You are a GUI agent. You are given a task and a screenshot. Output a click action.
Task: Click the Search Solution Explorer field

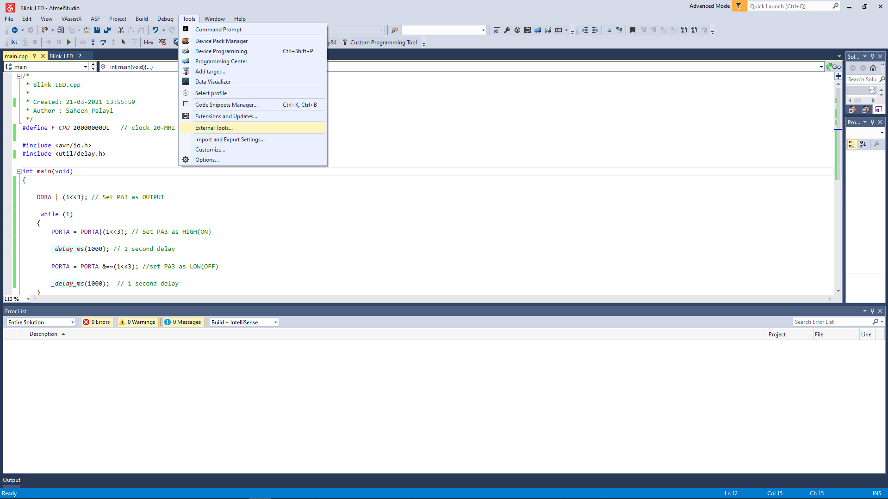pyautogui.click(x=862, y=79)
